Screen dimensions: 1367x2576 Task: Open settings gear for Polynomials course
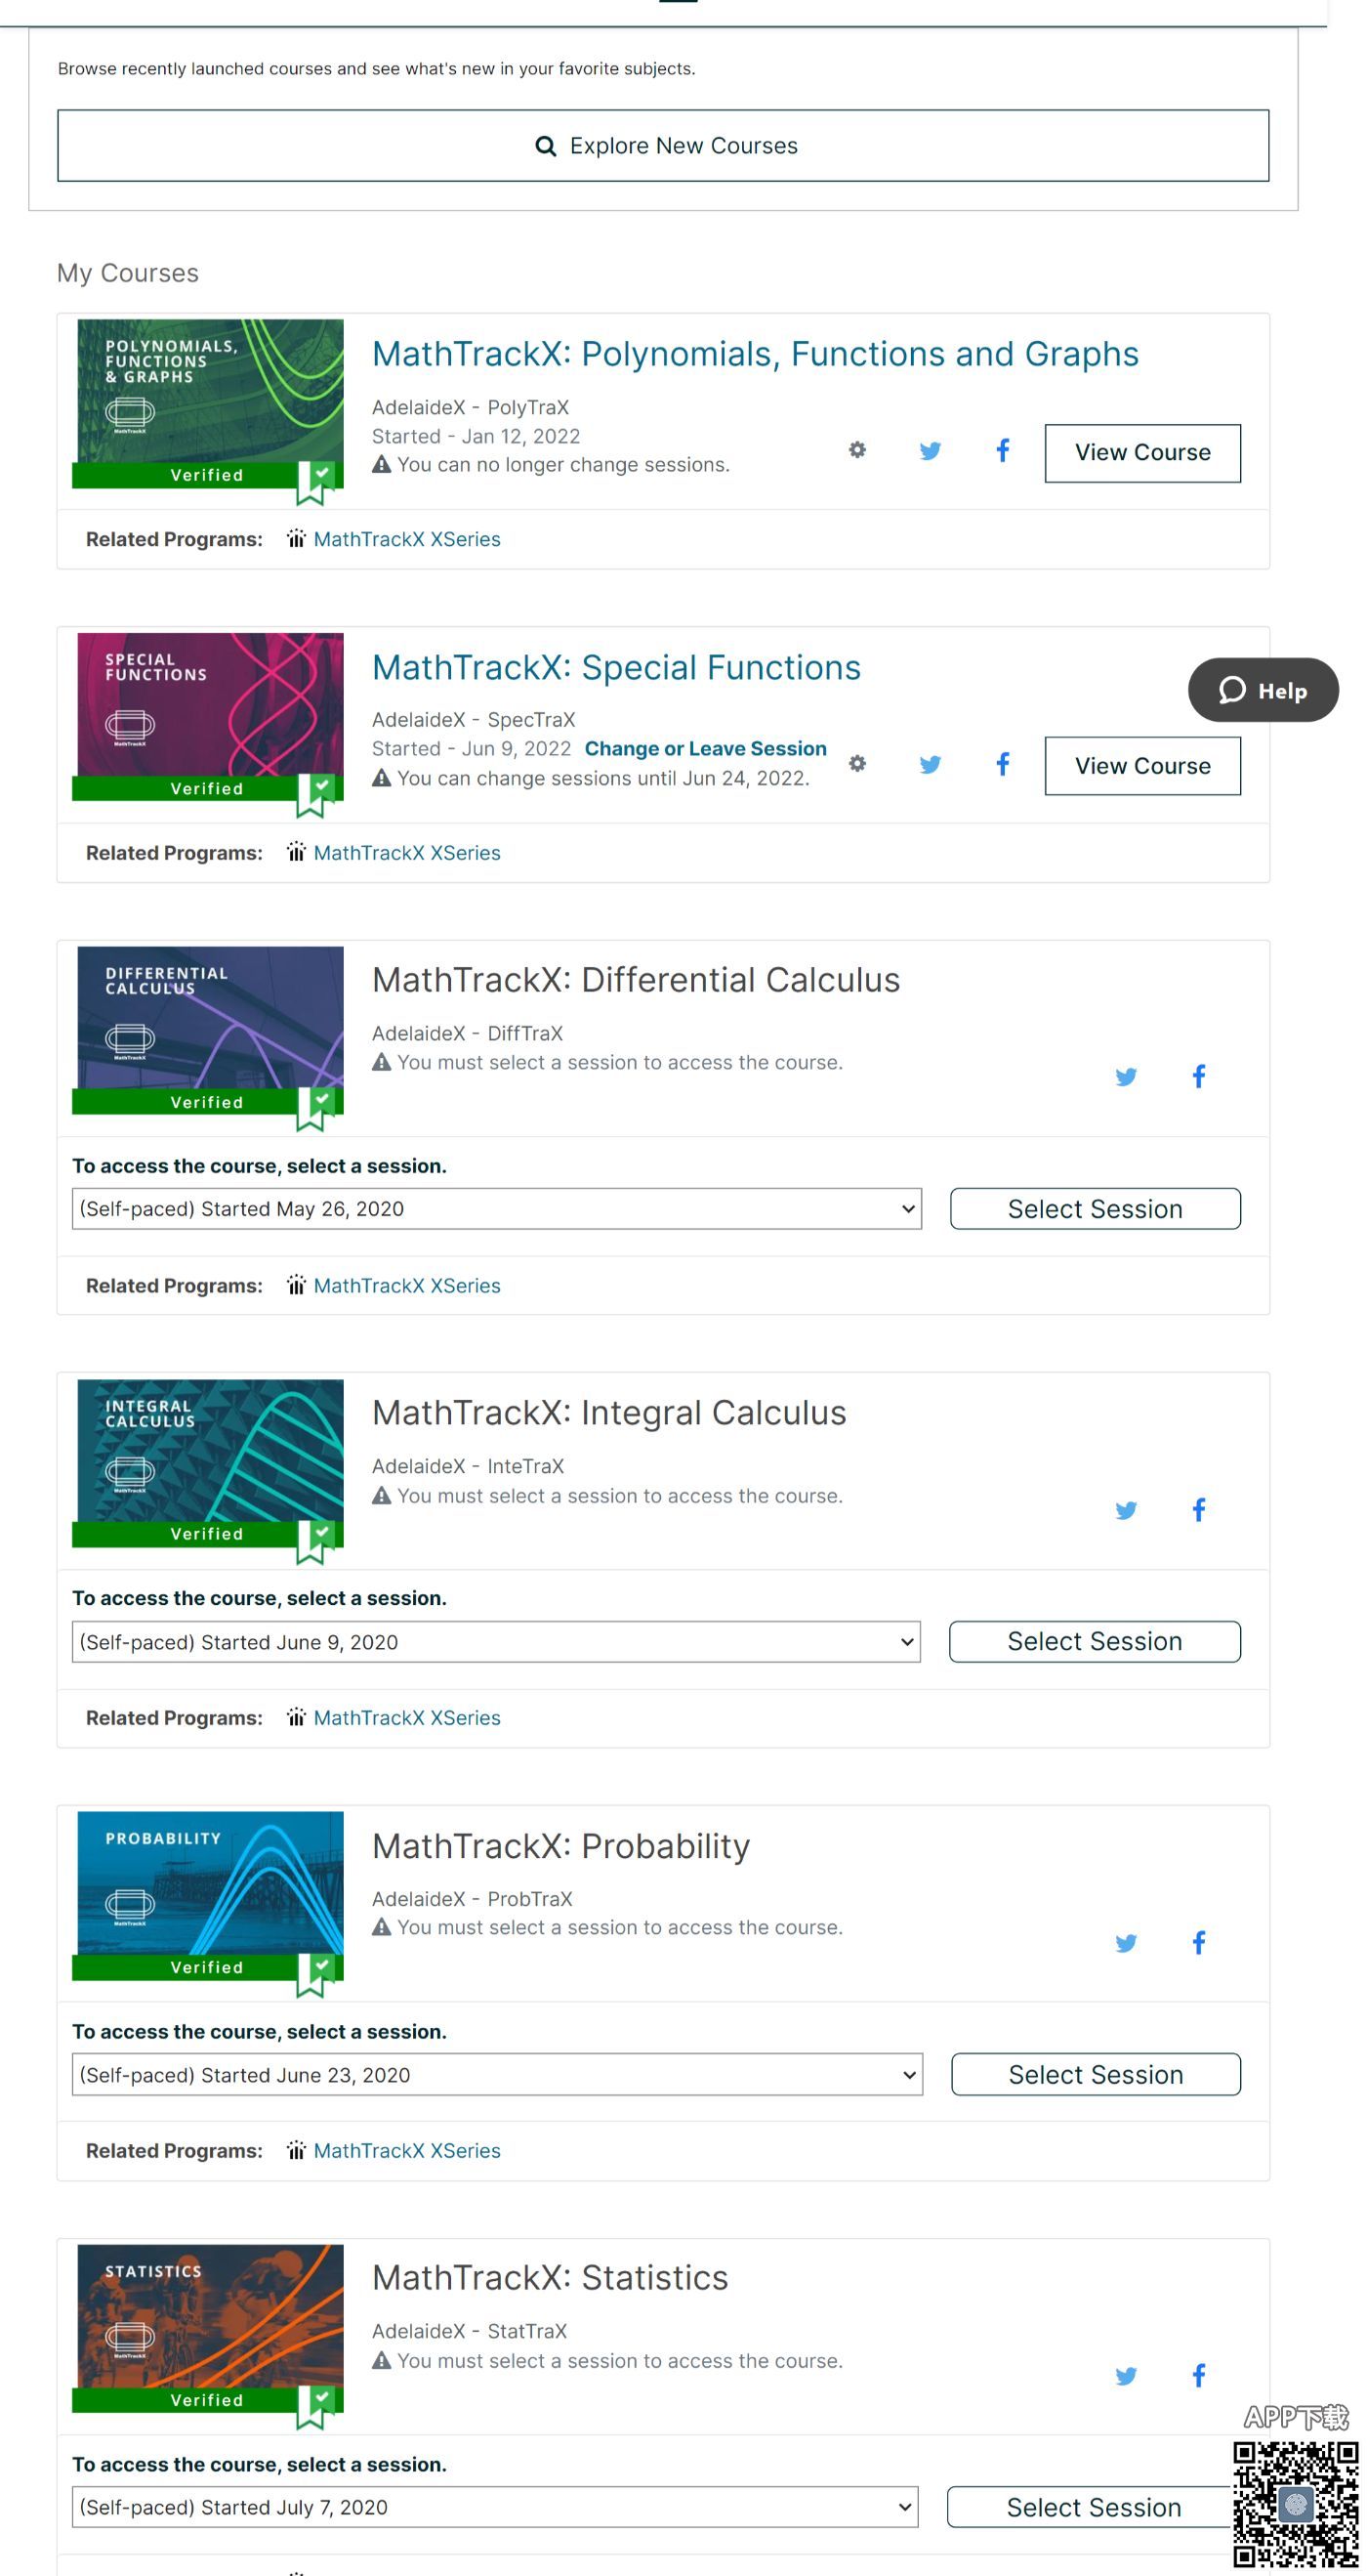856,450
